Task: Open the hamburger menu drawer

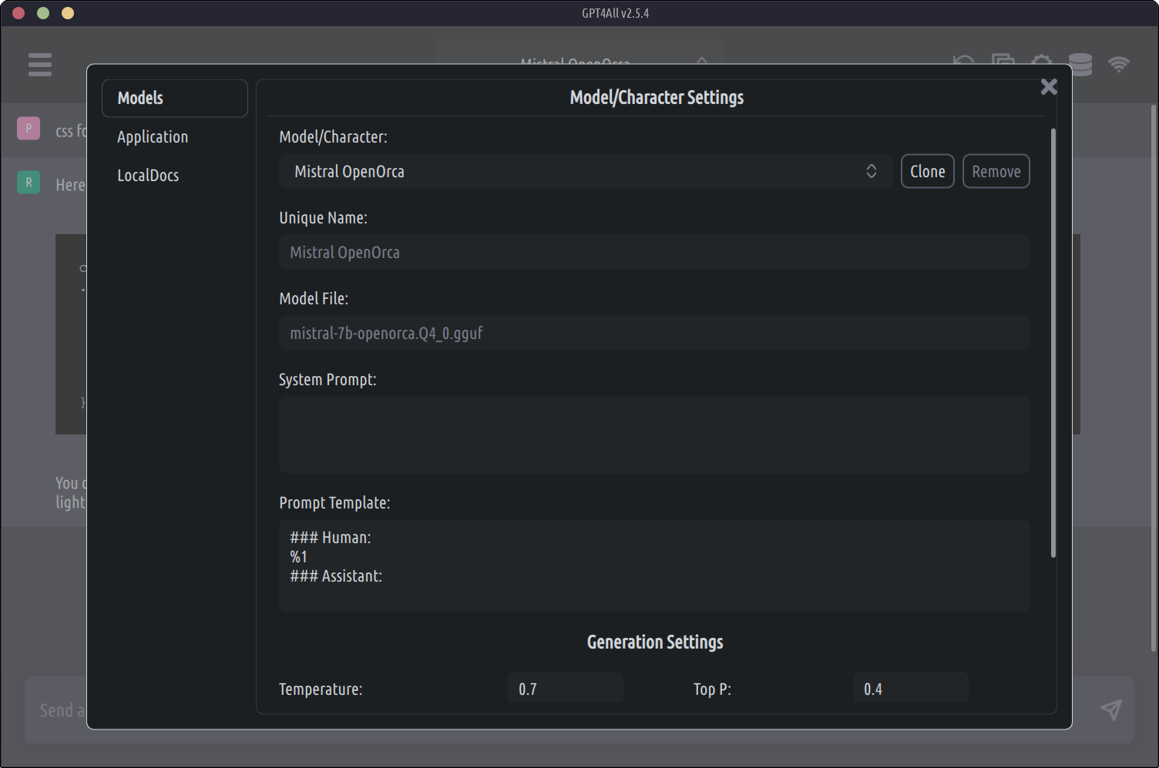Action: [40, 65]
